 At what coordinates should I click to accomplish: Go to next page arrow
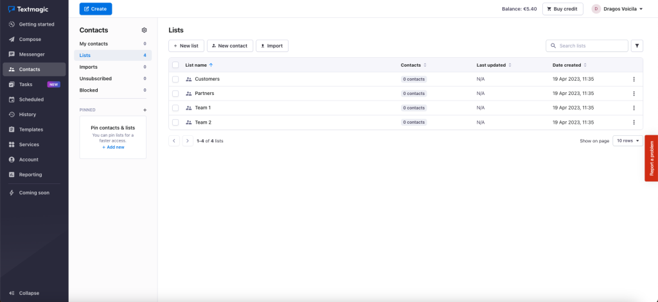[188, 140]
